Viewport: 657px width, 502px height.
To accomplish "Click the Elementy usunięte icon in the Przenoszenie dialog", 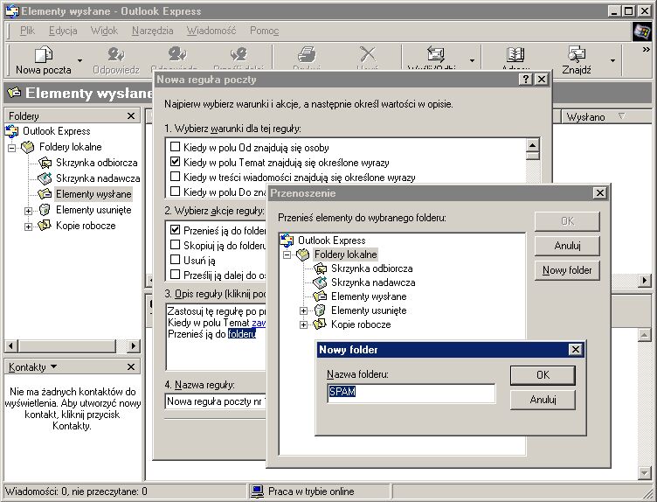I will [x=320, y=310].
